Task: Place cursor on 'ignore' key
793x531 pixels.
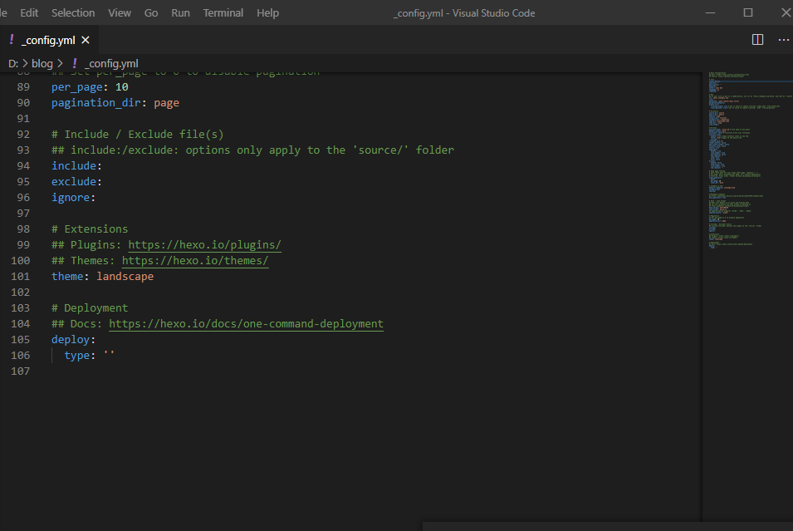Action: (71, 198)
